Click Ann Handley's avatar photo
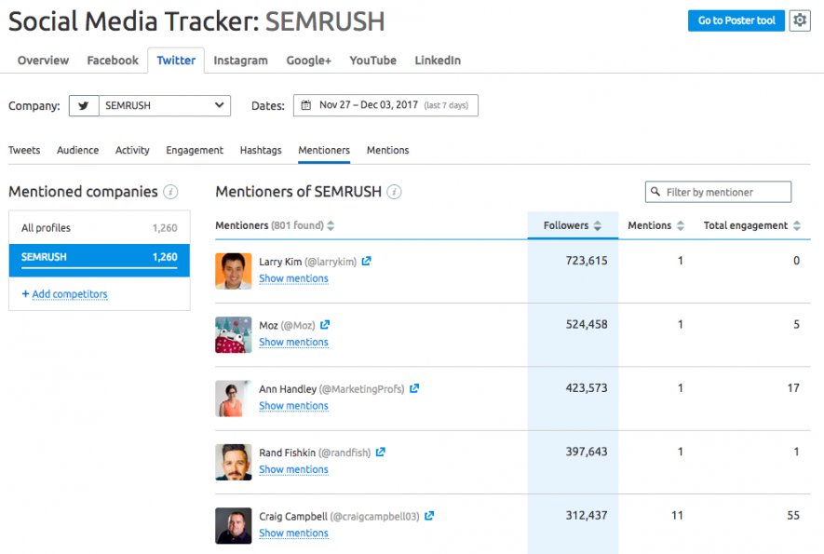 tap(234, 399)
